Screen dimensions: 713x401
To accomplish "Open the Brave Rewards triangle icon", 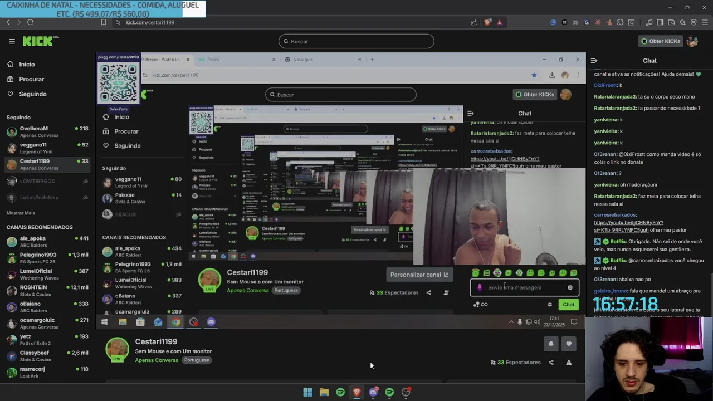I will pos(500,22).
